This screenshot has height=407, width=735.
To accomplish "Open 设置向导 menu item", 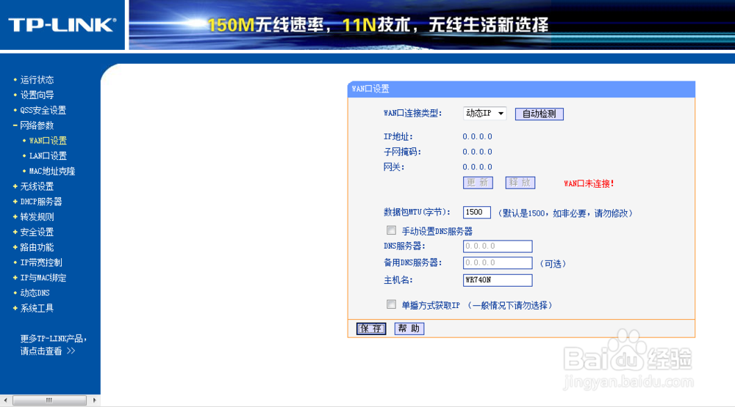I will (37, 95).
